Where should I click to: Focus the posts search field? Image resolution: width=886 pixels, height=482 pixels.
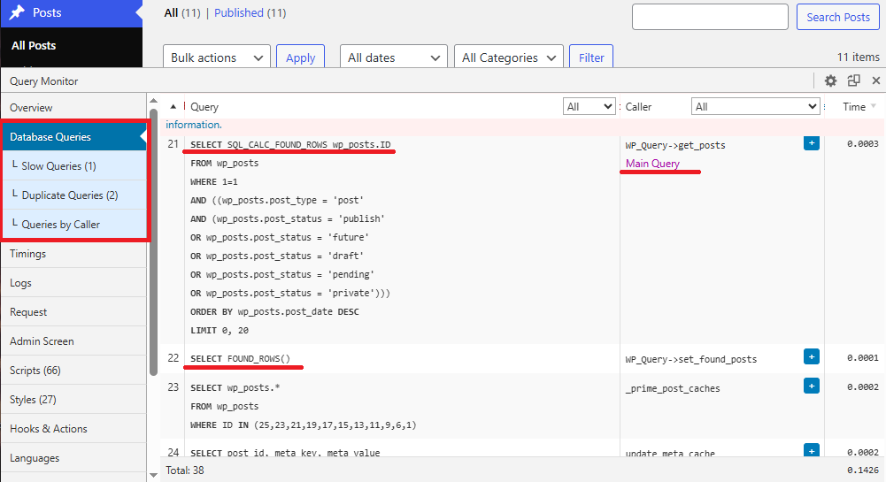[x=710, y=17]
